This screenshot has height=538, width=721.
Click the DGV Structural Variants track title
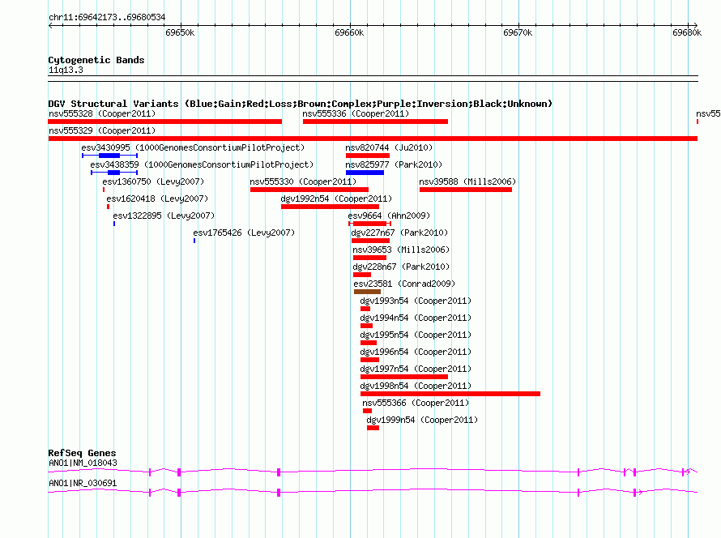pos(300,104)
